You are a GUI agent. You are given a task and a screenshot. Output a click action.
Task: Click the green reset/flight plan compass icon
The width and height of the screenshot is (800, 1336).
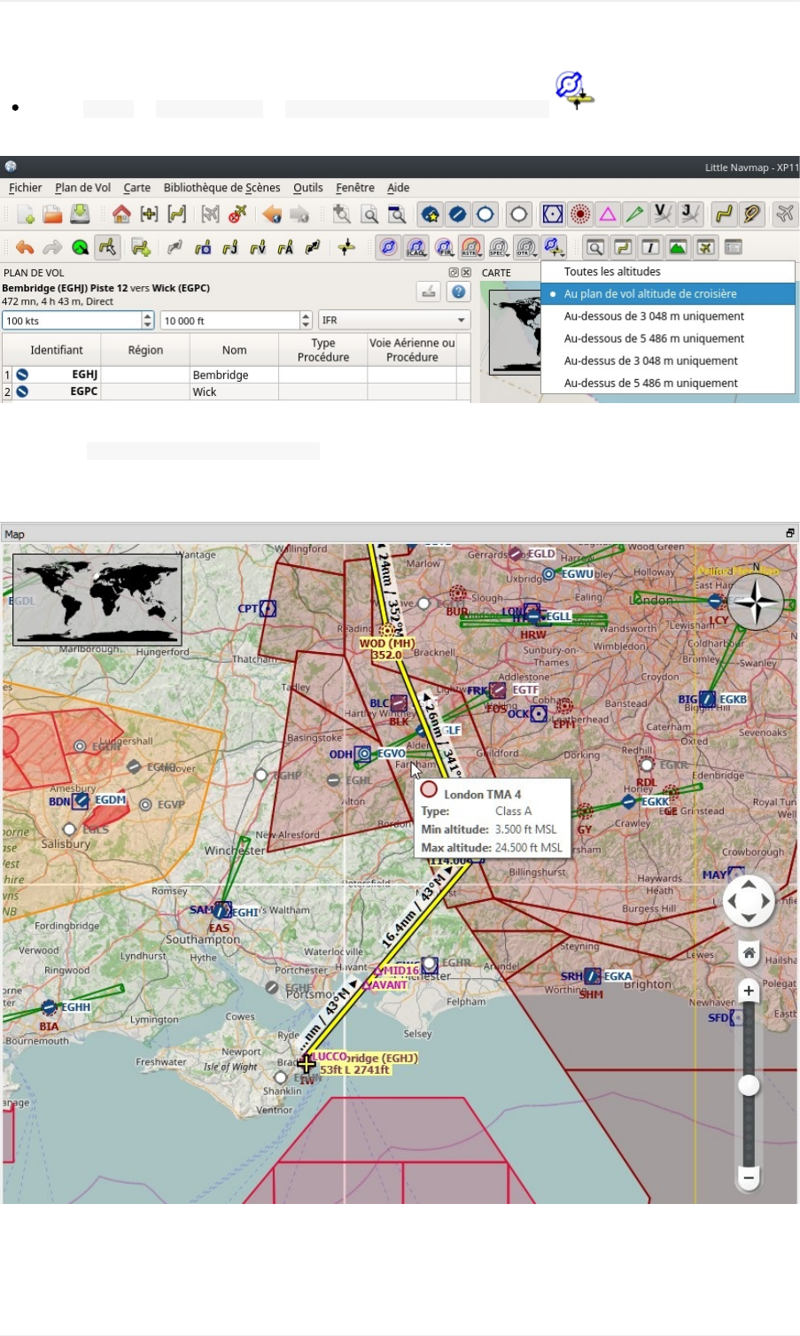pos(80,247)
